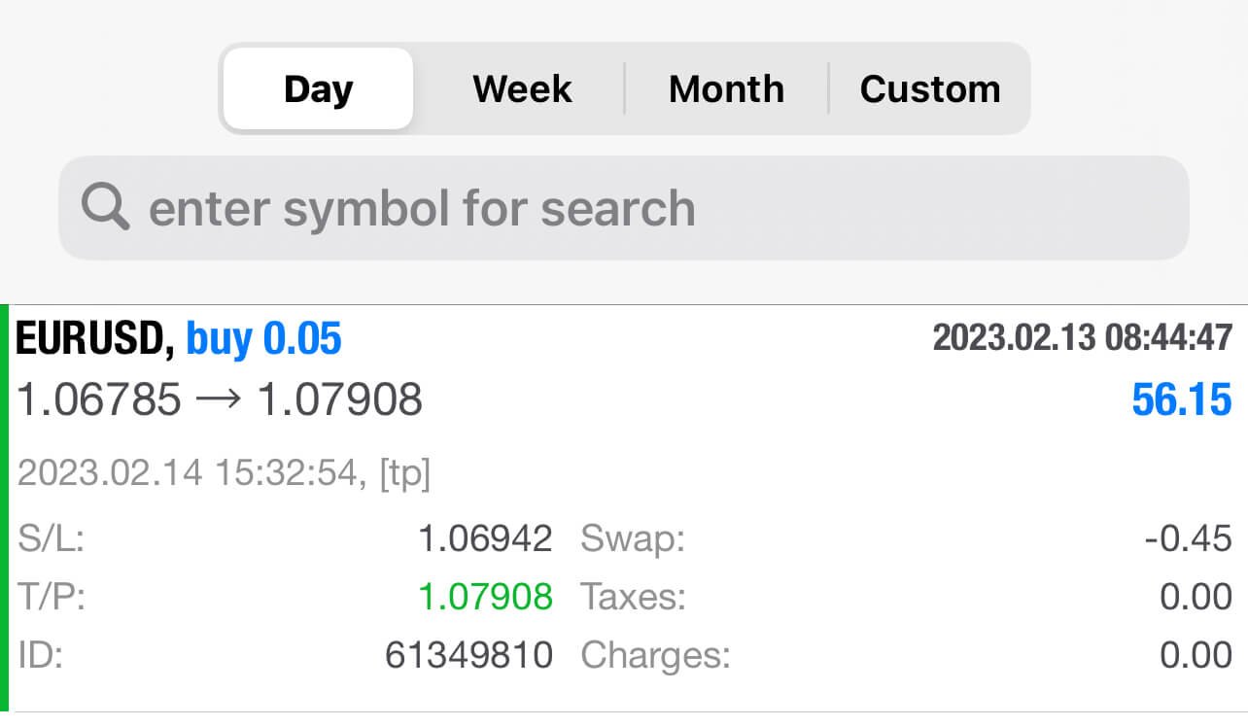
Task: Tap the close time 2023.02.14 15:32:54 line
Action: click(x=224, y=474)
